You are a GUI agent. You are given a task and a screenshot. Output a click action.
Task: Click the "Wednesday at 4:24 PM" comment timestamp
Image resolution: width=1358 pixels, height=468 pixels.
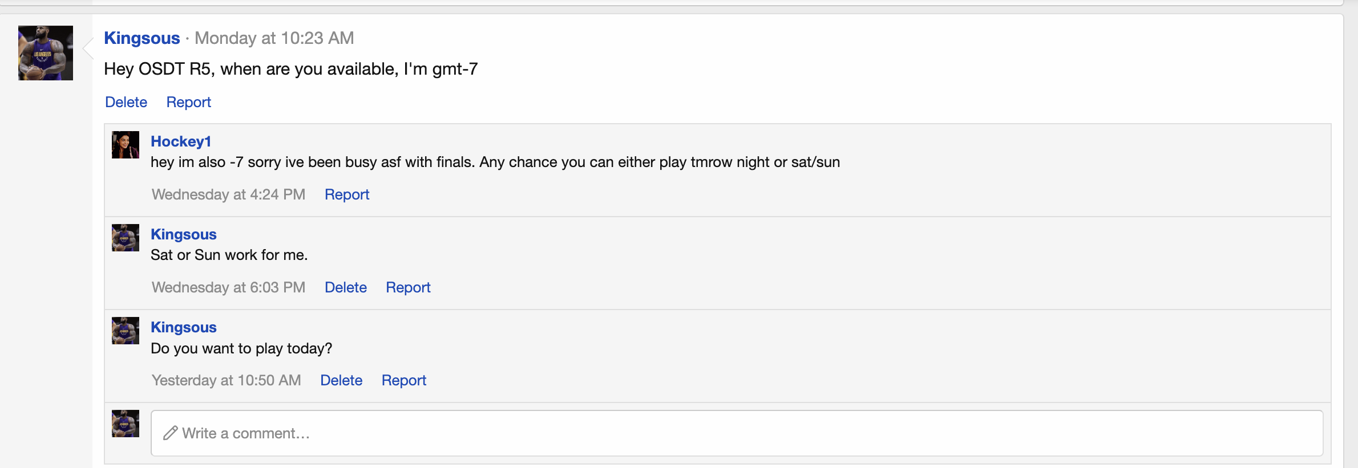coord(228,194)
